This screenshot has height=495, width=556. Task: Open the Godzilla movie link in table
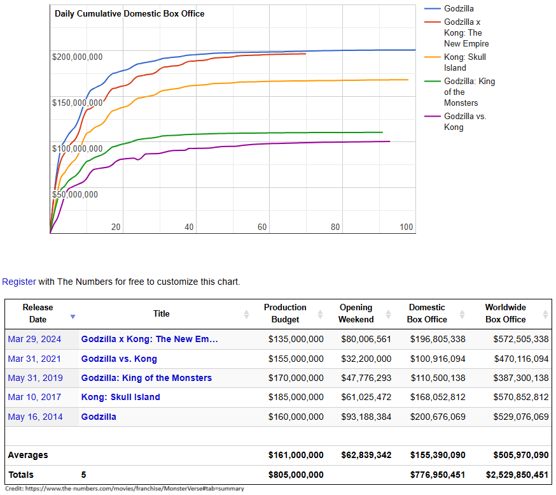(99, 417)
